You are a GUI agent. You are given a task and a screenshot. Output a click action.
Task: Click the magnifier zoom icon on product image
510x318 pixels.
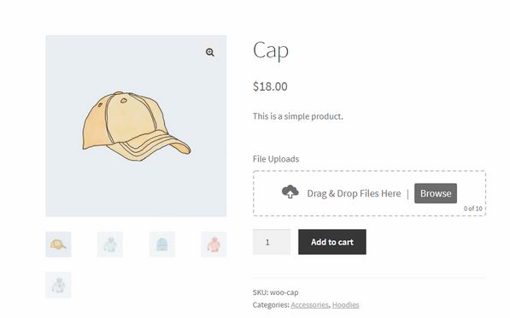(210, 52)
